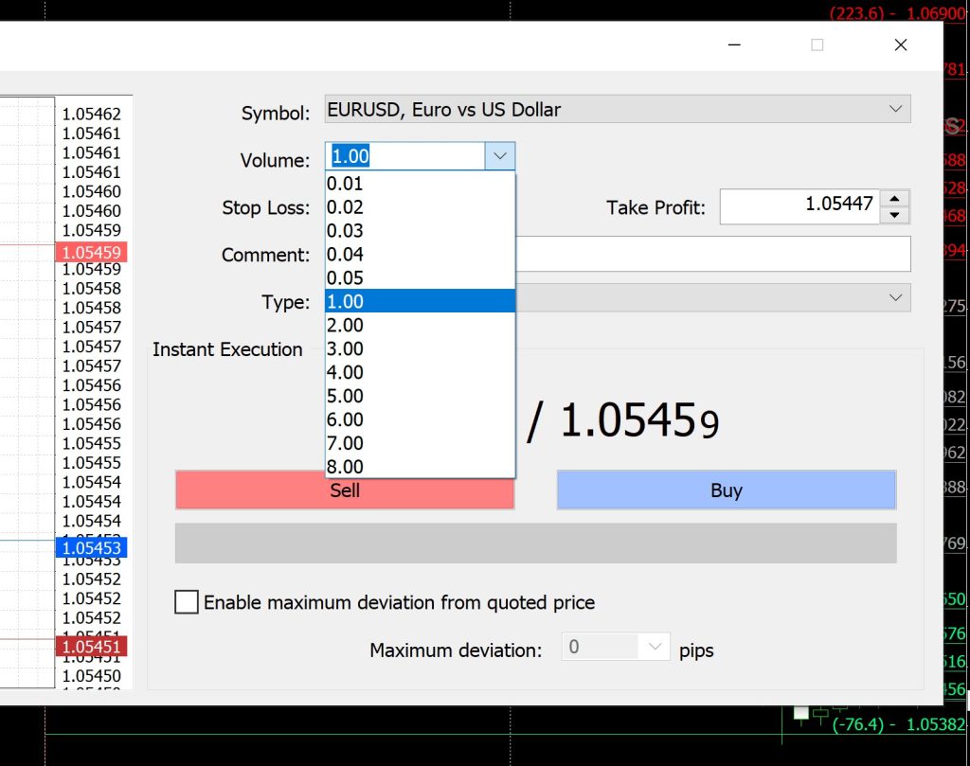970x766 pixels.
Task: Select volume 8.00 from the list
Action: tap(420, 466)
